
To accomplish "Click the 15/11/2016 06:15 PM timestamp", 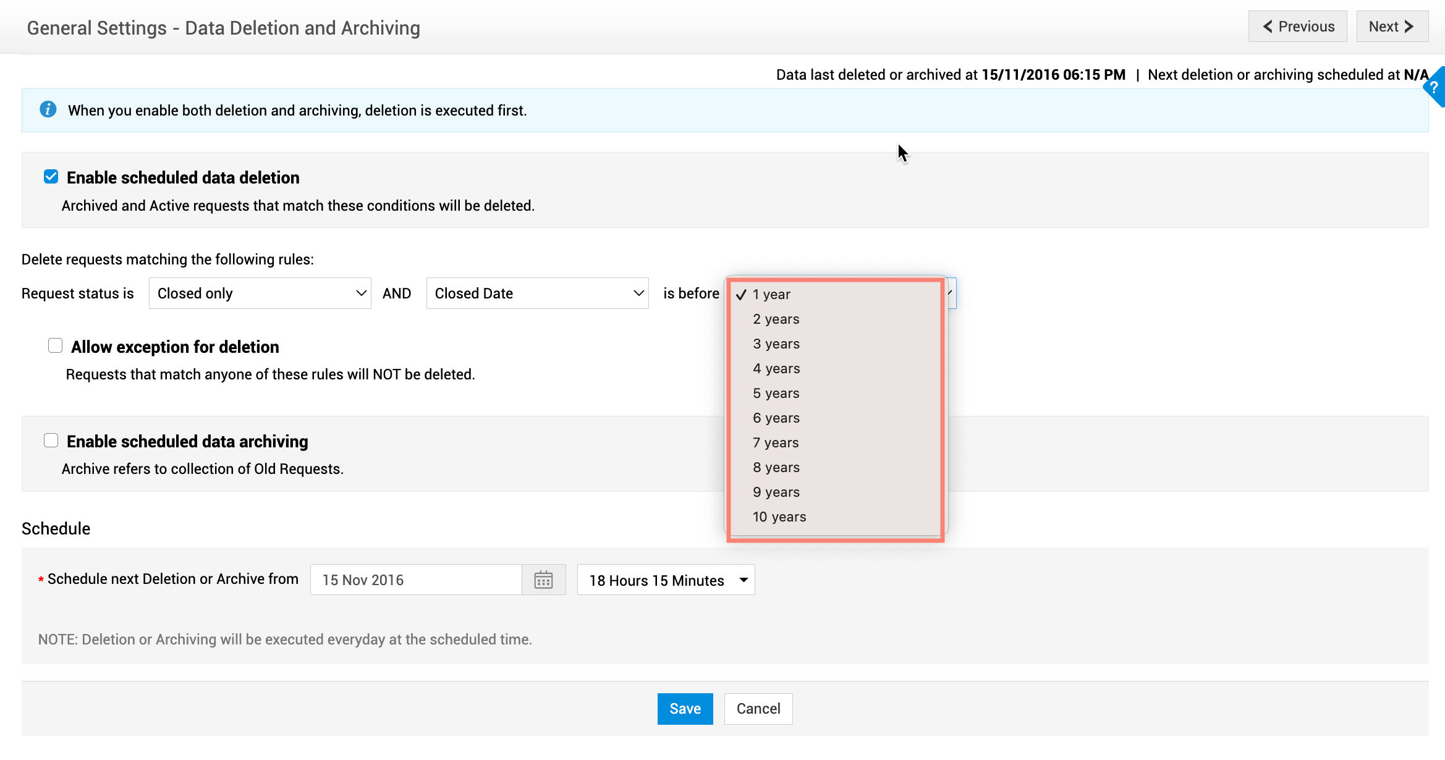I will [1053, 75].
